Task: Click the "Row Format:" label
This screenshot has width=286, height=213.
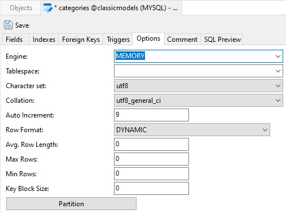Action: pos(25,130)
